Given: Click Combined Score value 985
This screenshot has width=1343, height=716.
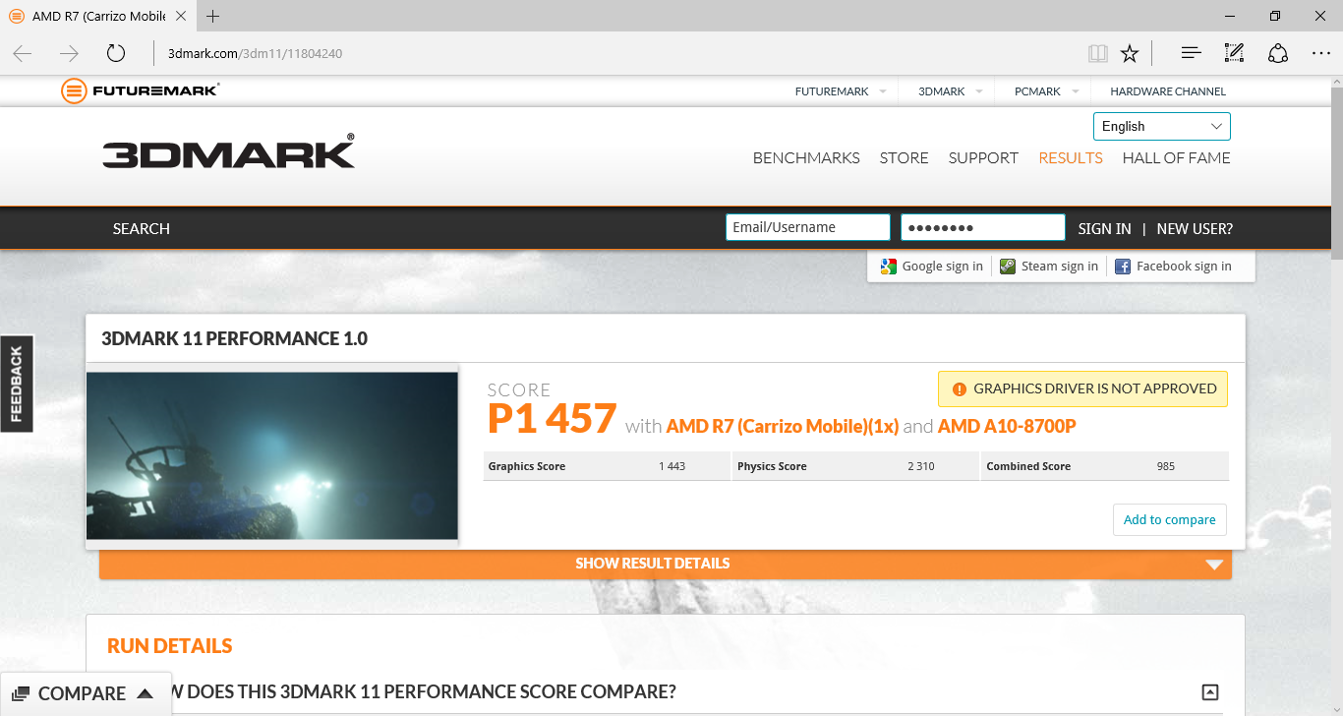Looking at the screenshot, I should tap(1166, 466).
